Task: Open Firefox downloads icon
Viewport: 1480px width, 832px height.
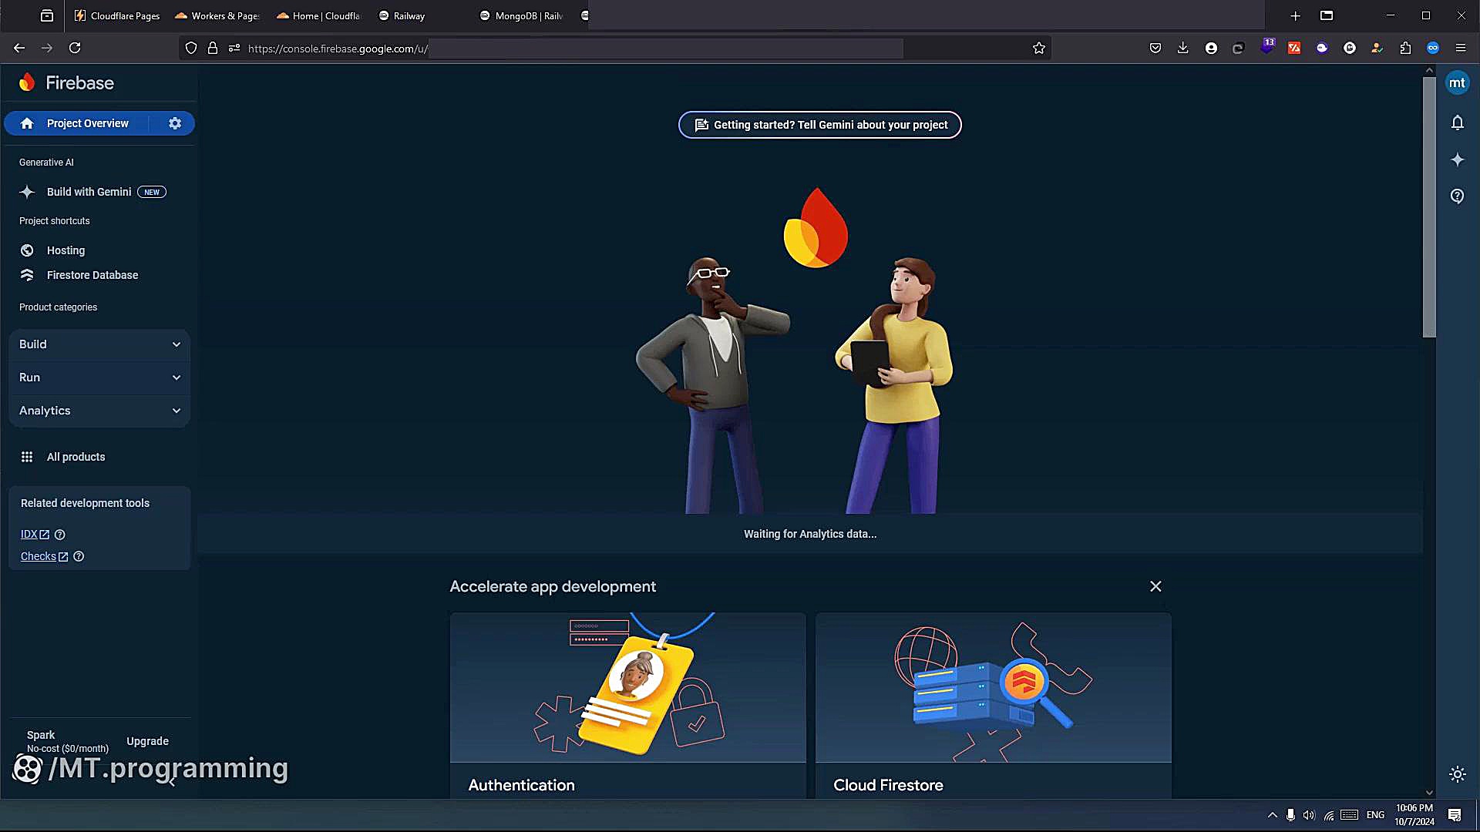Action: [x=1183, y=48]
